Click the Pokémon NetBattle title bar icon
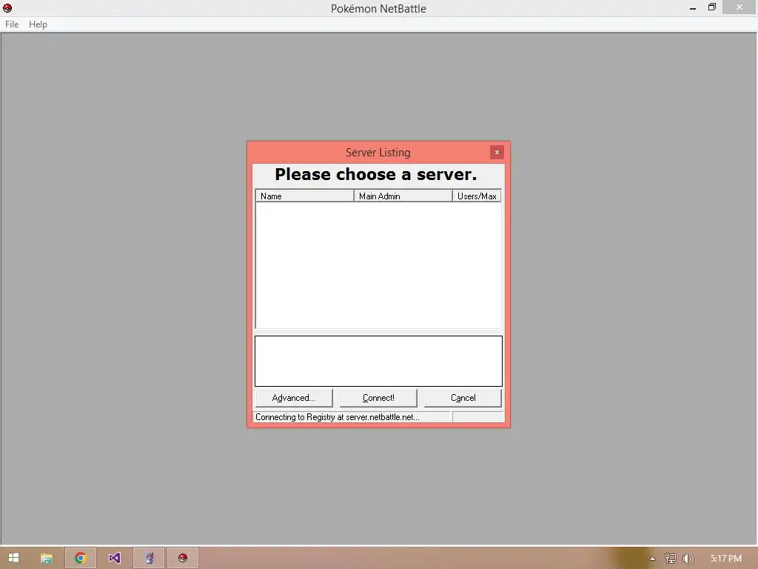 tap(7, 7)
